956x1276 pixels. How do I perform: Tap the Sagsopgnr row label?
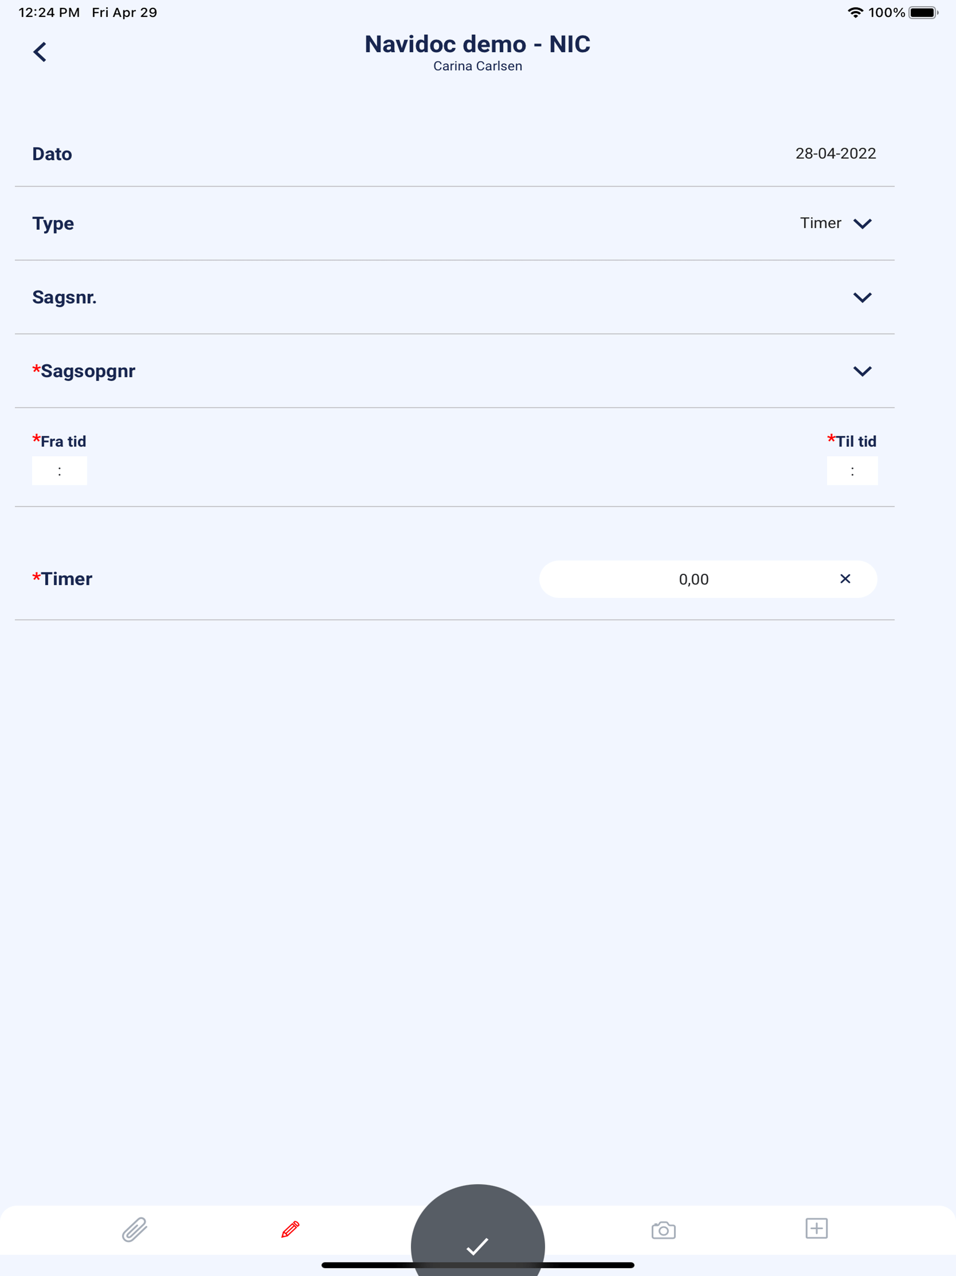[84, 371]
